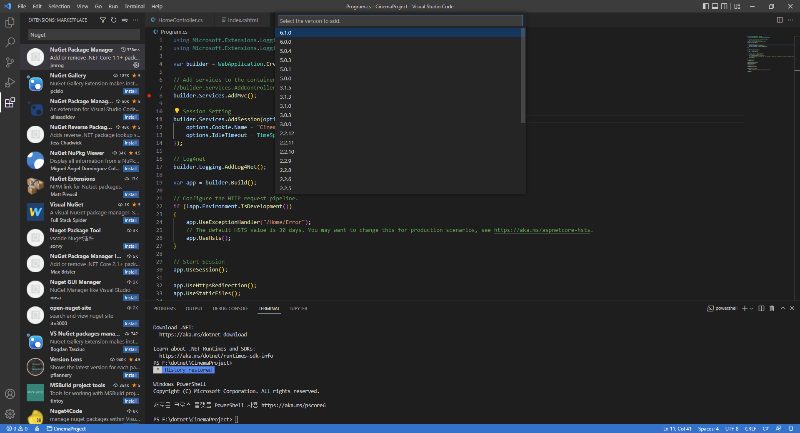
Task: Click Spaces: 4 indentation setting
Action: 708,428
